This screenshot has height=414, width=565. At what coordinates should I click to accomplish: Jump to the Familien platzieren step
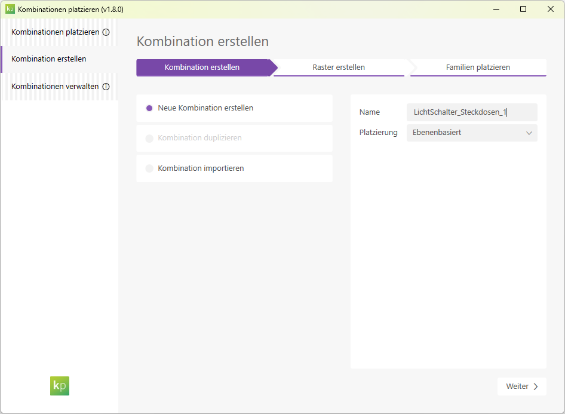pos(478,68)
